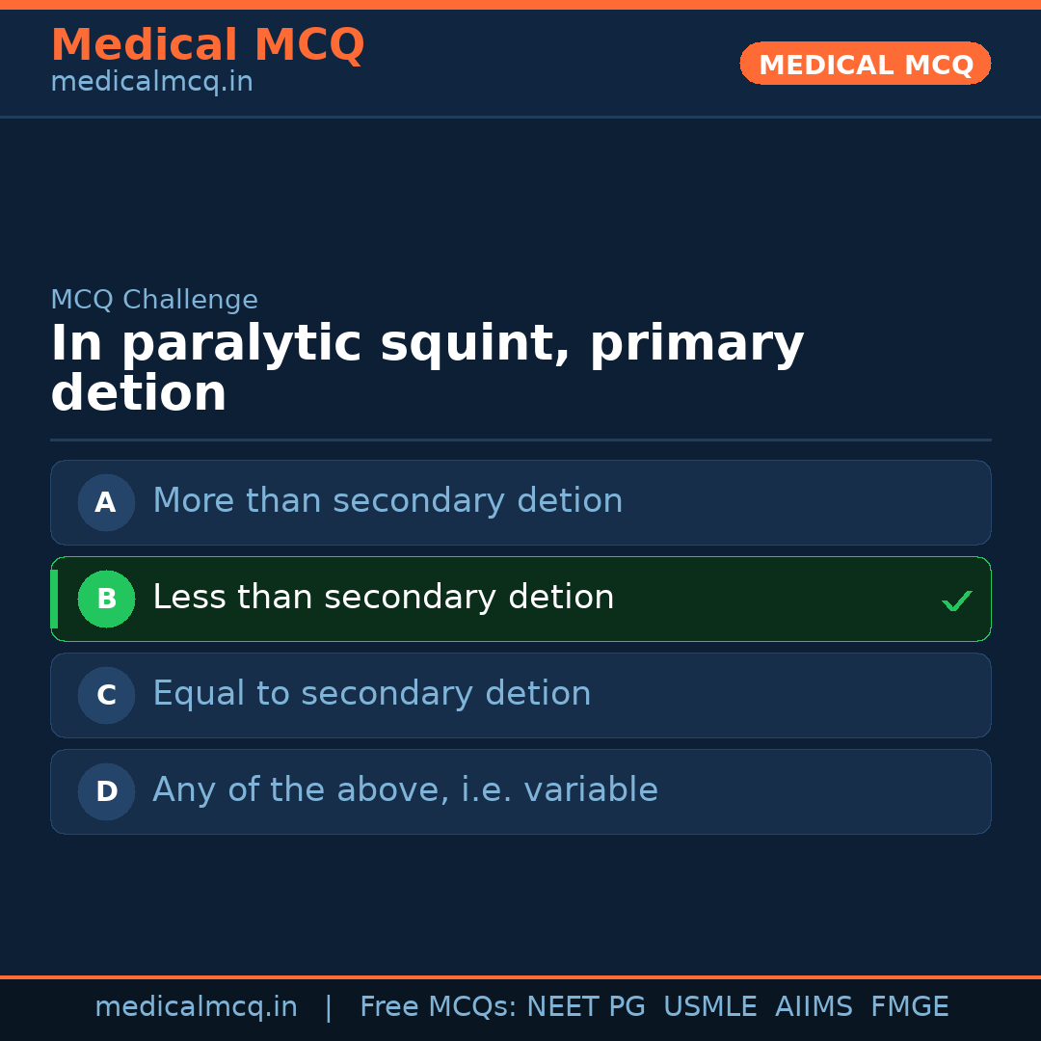The height and width of the screenshot is (1041, 1041).
Task: Click the green letter B badge
Action: [106, 599]
